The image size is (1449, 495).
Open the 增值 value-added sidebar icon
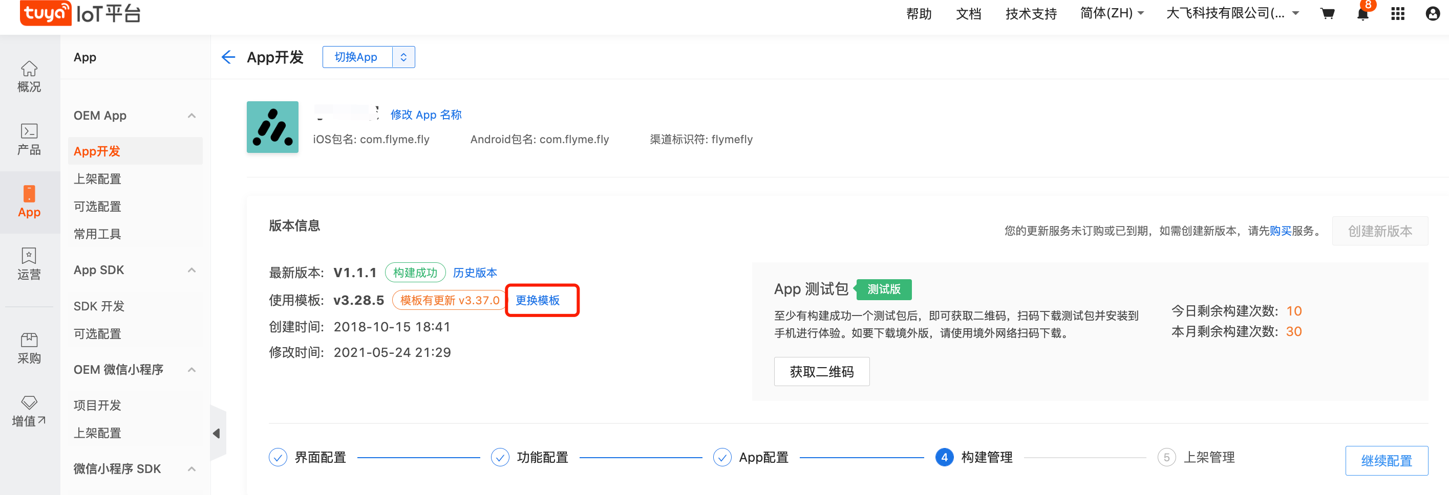point(29,411)
